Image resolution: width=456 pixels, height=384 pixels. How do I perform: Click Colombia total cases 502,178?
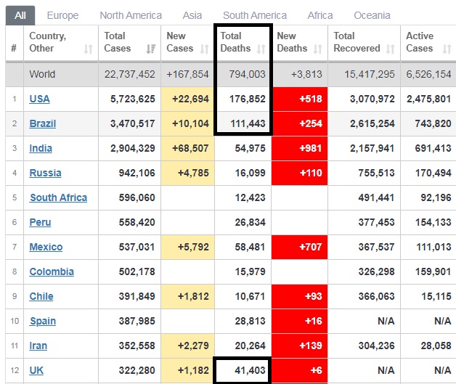137,272
